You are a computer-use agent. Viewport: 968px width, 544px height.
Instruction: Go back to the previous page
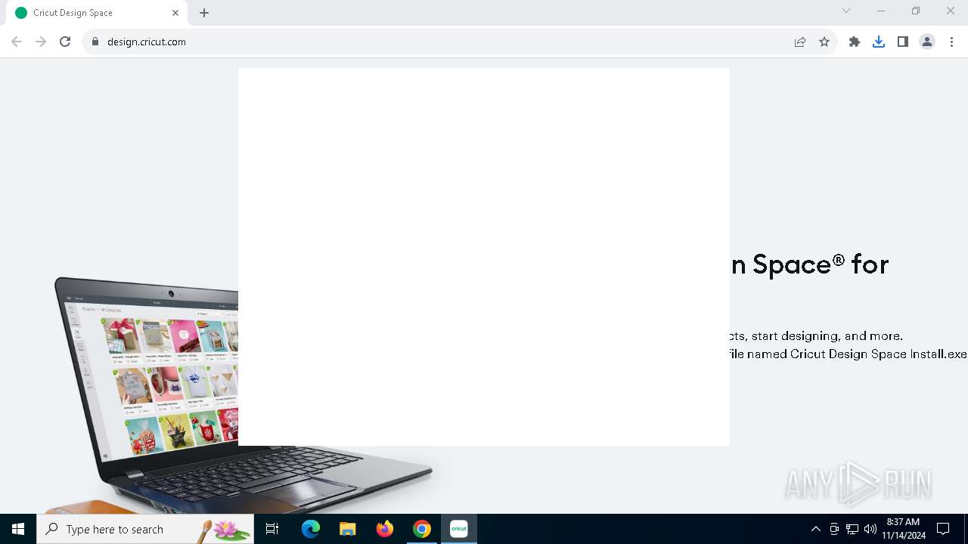pos(17,42)
